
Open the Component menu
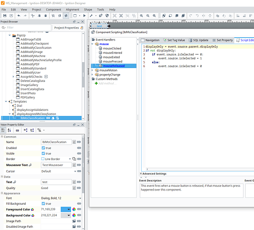(x=54, y=10)
